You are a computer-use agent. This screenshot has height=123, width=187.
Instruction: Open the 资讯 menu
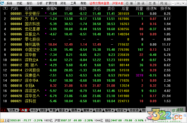[x=63, y=3]
